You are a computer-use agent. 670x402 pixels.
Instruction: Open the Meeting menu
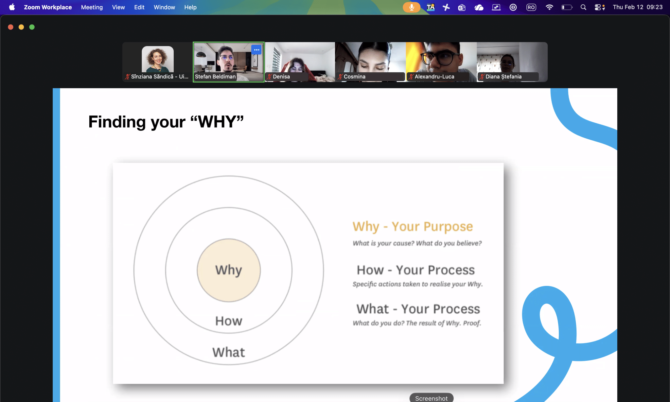tap(92, 7)
